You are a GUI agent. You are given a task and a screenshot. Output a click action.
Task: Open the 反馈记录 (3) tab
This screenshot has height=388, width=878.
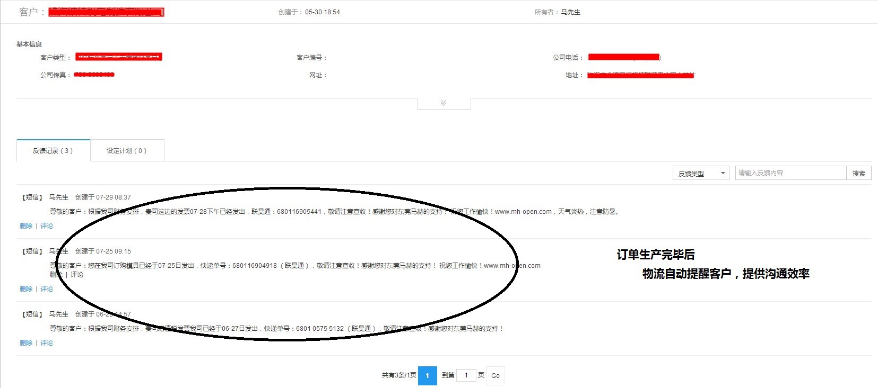click(53, 151)
